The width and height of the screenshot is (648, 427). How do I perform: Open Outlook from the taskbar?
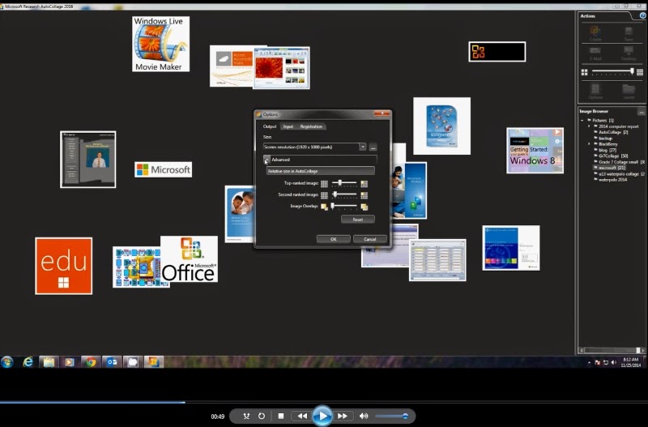pos(112,362)
